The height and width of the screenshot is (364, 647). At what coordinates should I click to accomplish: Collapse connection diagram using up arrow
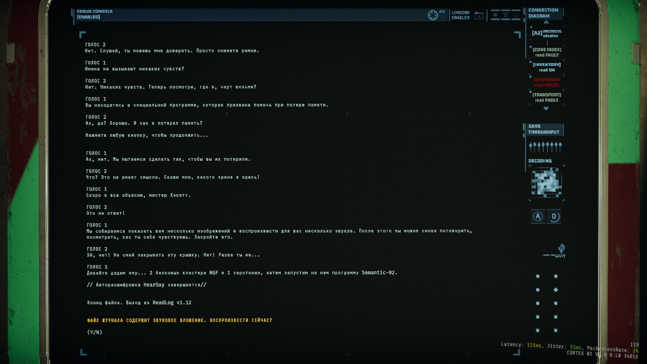(546, 22)
